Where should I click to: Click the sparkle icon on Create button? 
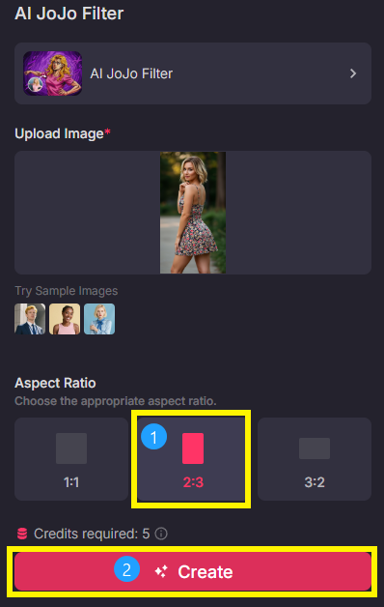161,571
